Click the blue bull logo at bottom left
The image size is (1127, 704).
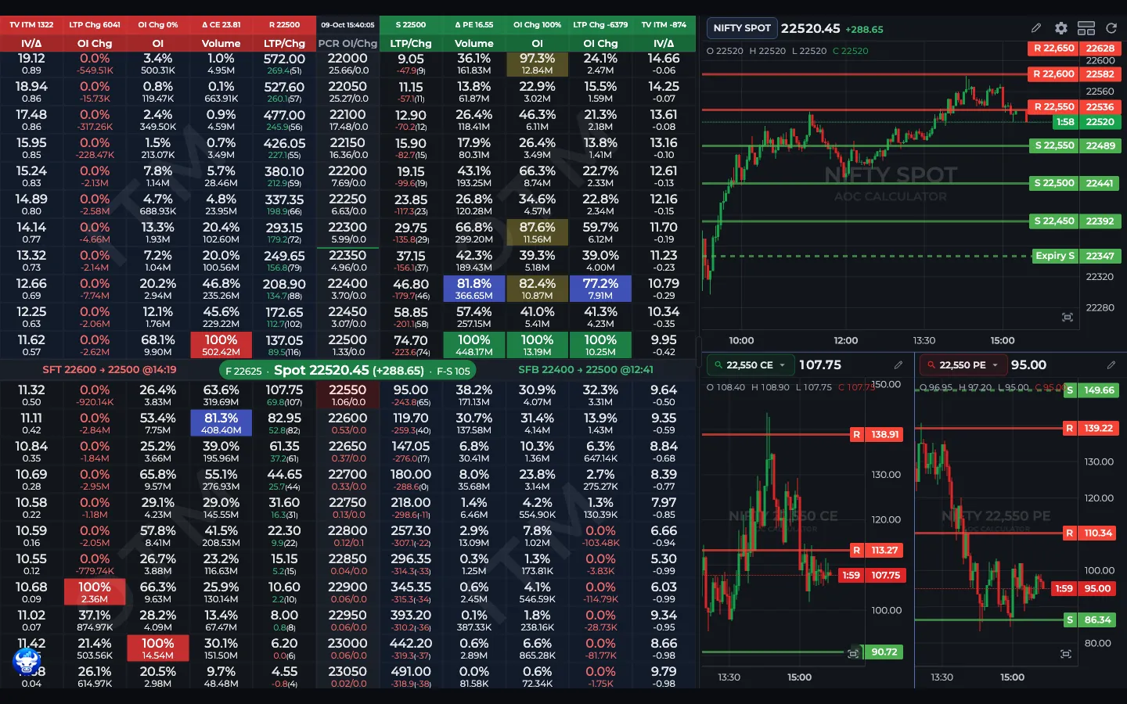click(27, 662)
